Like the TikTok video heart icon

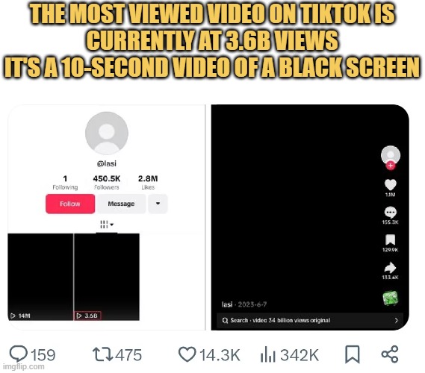(x=391, y=185)
